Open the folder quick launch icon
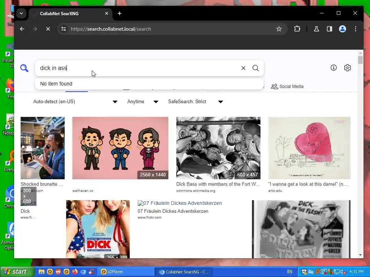 click(42, 272)
